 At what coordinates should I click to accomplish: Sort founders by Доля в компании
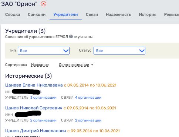74,65
